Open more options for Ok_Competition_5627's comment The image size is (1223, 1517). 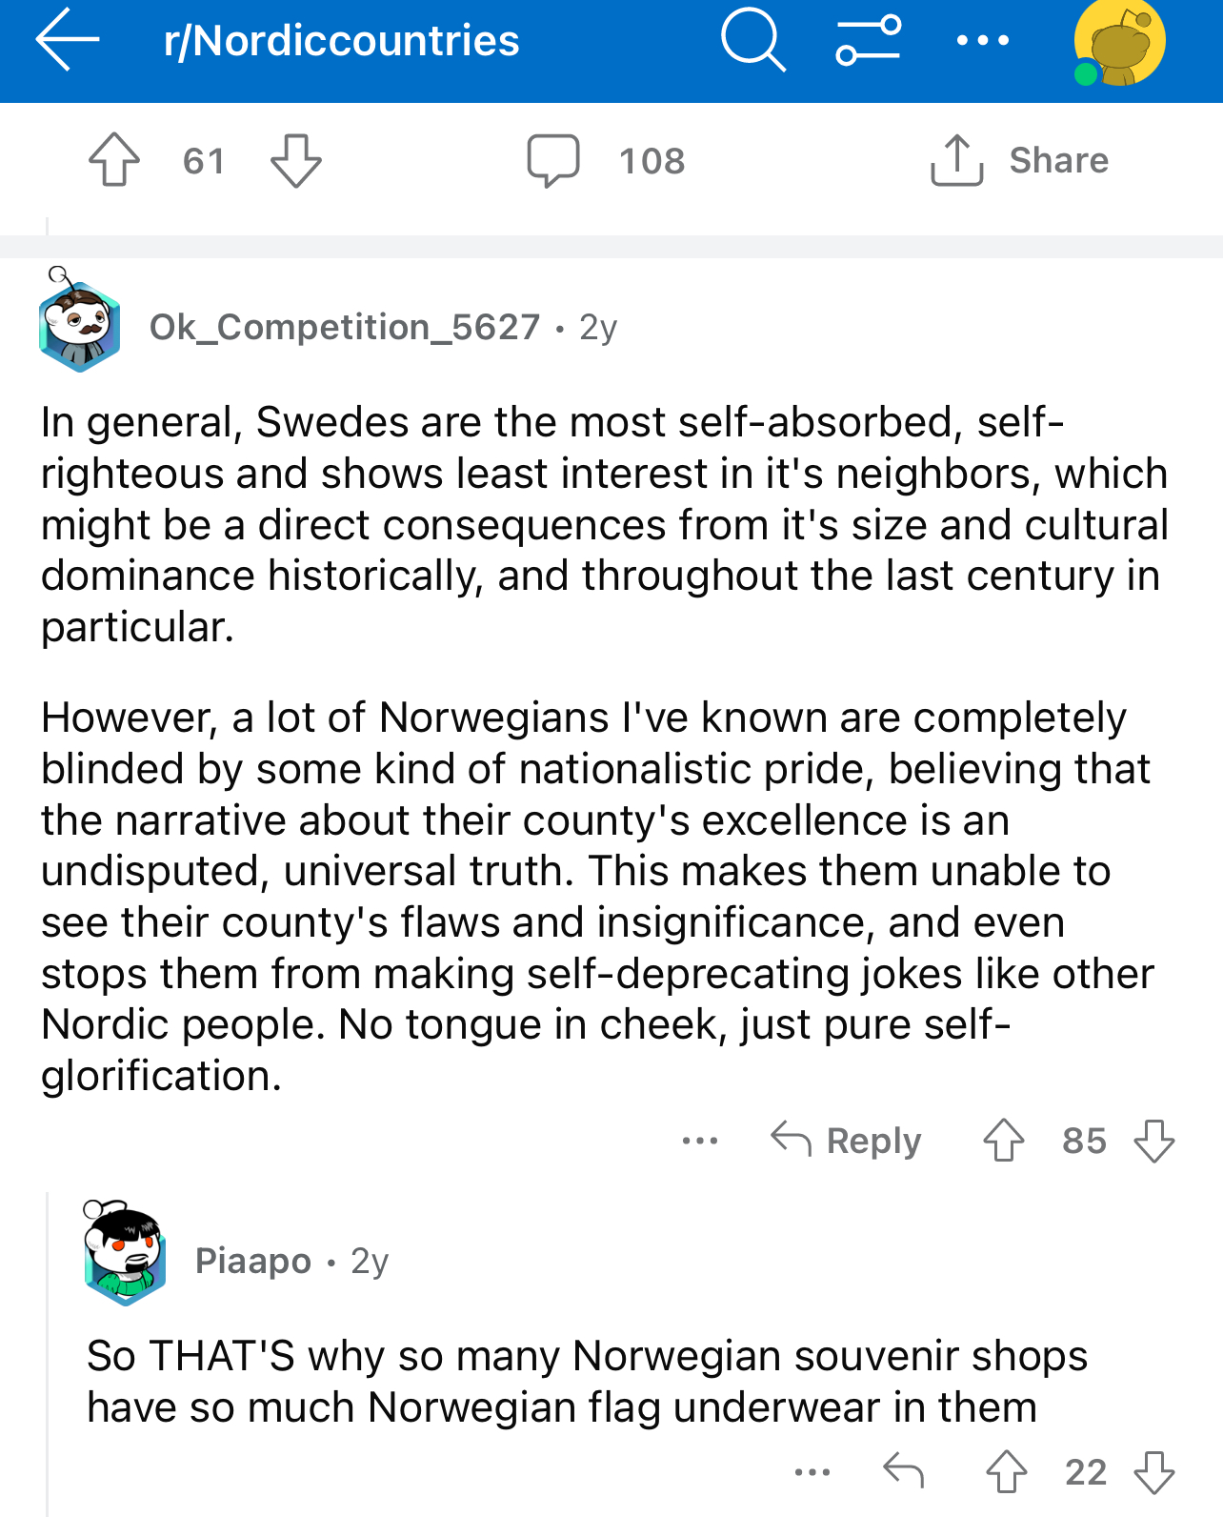pyautogui.click(x=700, y=1141)
